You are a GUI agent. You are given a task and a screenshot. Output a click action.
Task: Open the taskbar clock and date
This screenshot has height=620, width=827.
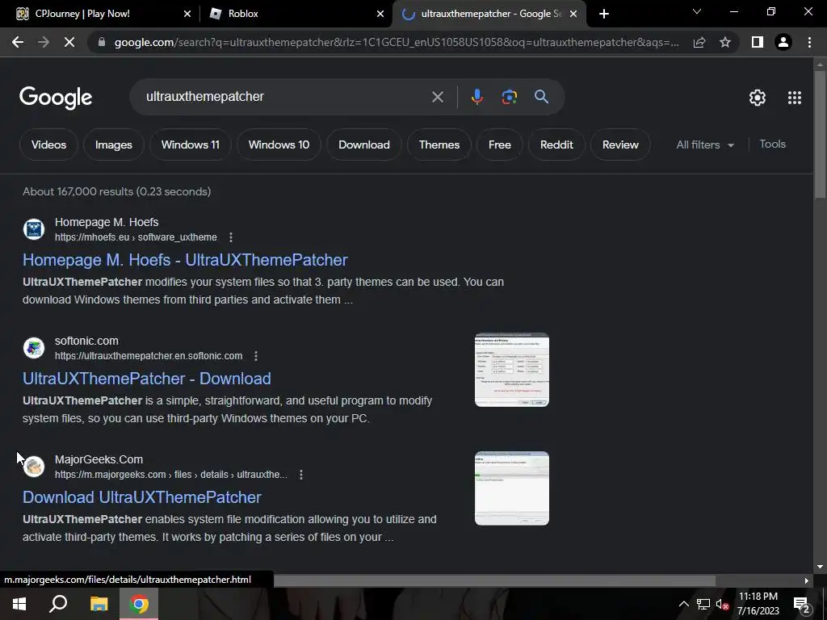pos(758,604)
